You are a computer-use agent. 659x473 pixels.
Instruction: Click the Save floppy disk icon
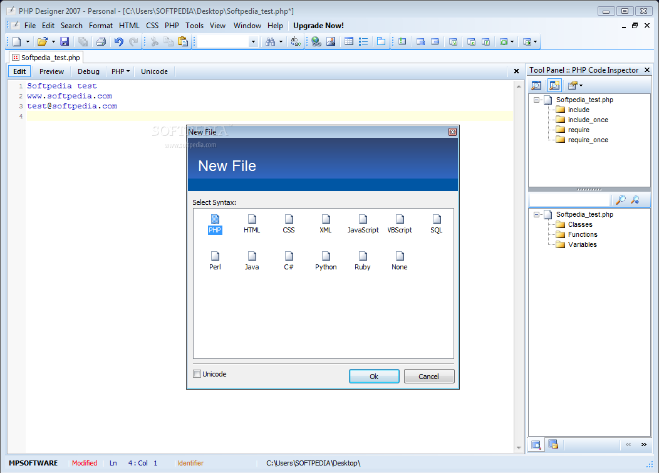tap(65, 41)
